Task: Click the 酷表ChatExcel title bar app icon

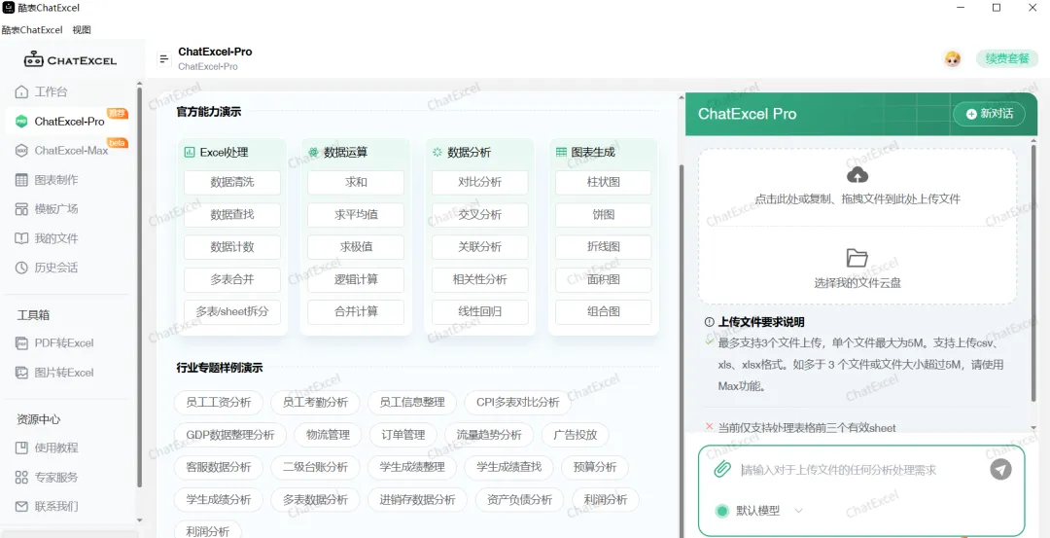Action: (9, 8)
